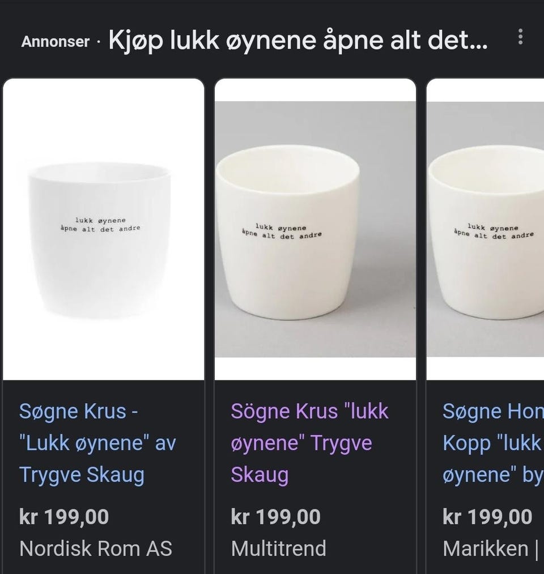
Task: Open the visited 'Sögne Krus lukk øynene' link
Action: pyautogui.click(x=309, y=443)
